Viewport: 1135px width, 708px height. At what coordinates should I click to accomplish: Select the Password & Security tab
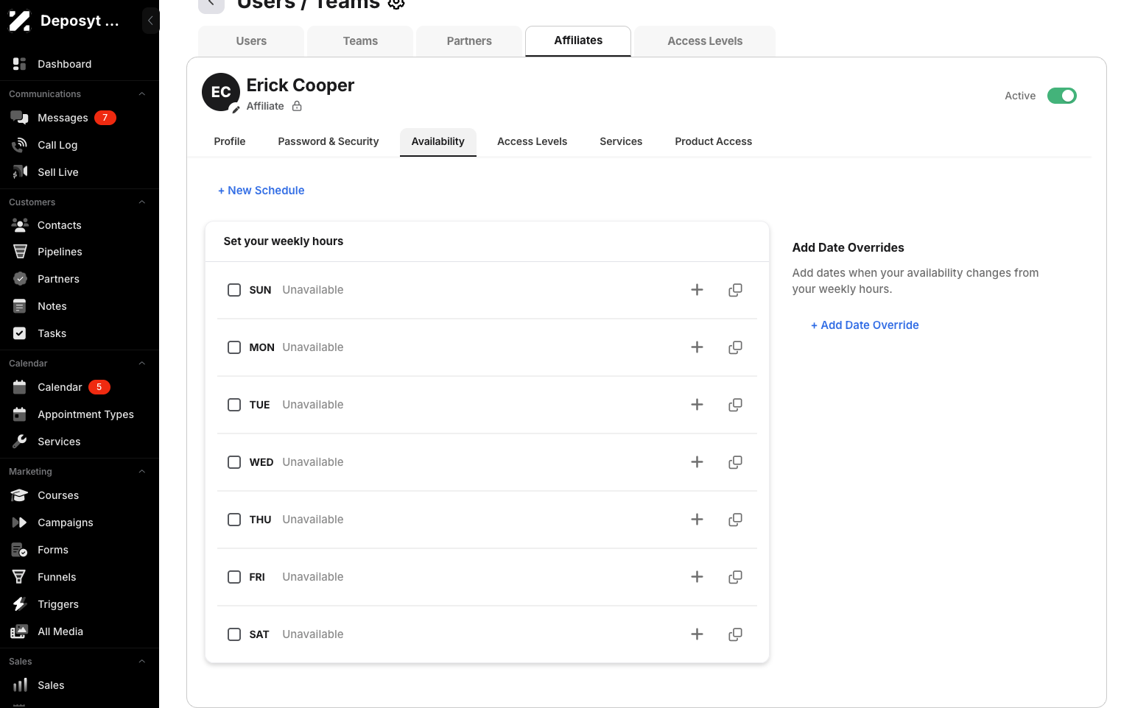tap(328, 141)
